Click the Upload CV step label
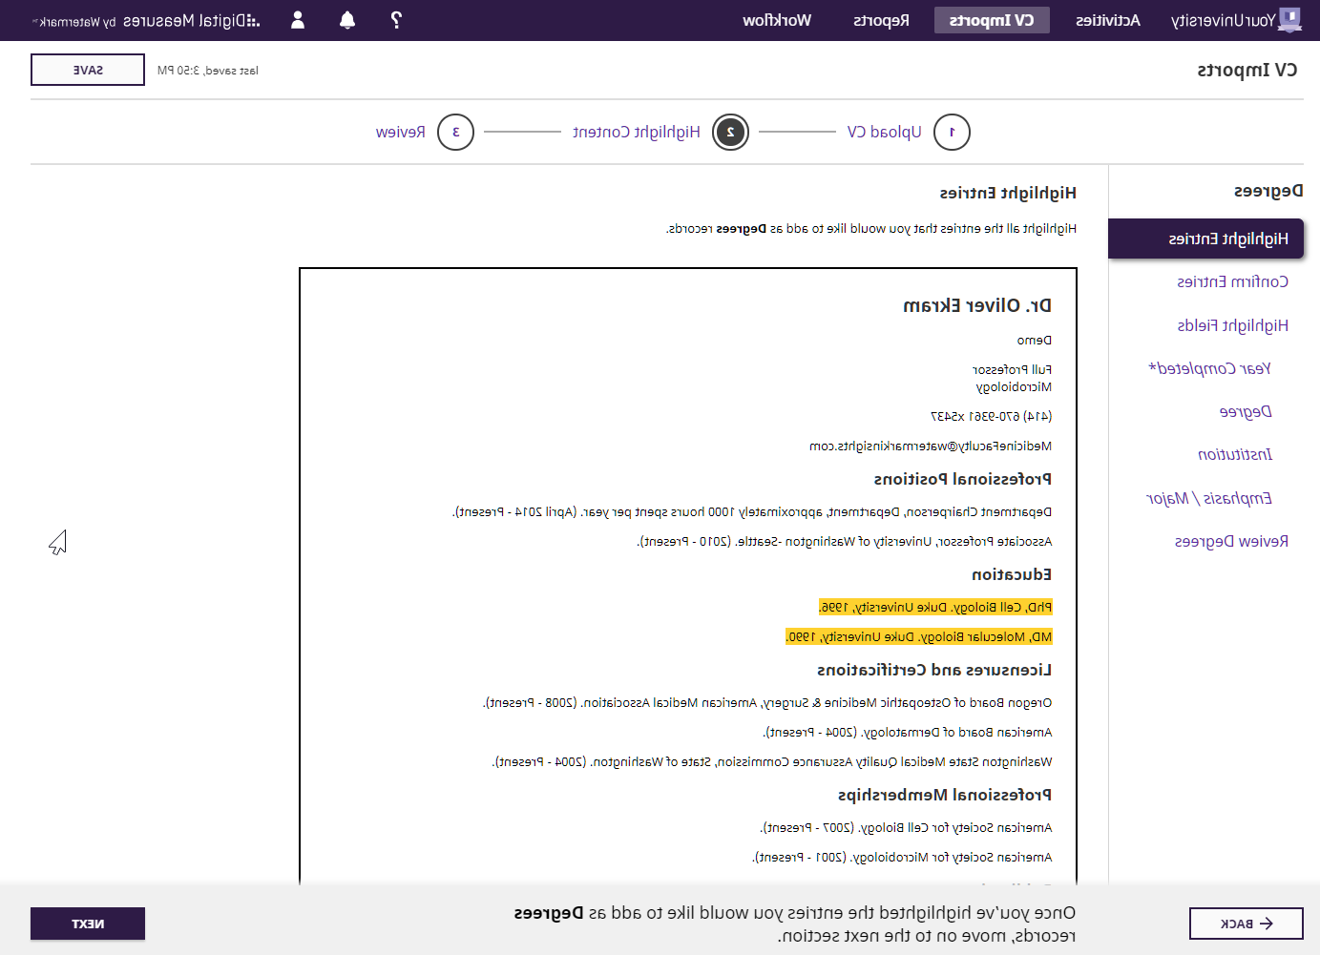This screenshot has height=955, width=1320. pos(884,132)
